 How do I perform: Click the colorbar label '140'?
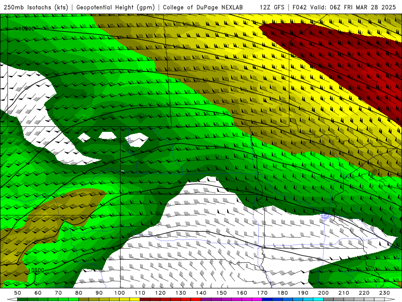202,293
